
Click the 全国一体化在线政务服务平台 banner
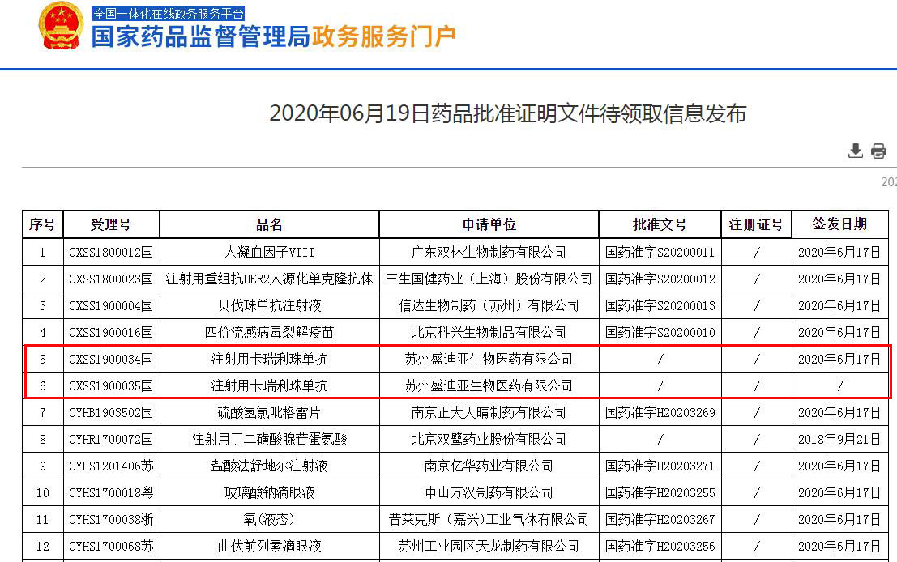coord(169,13)
